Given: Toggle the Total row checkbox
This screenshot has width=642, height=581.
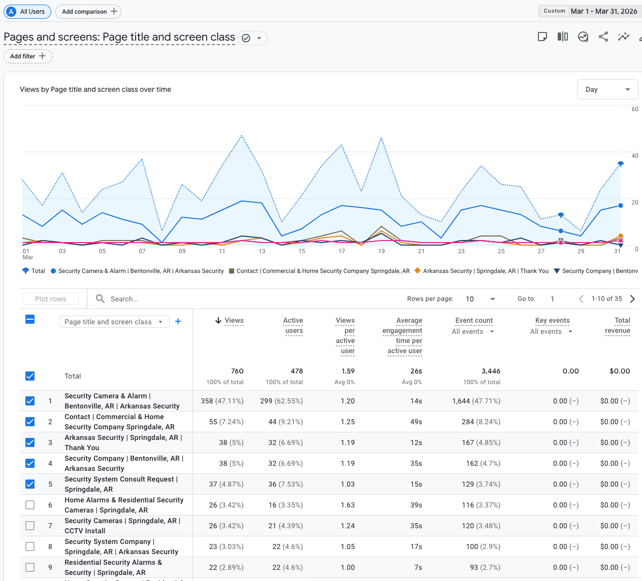Looking at the screenshot, I should tap(30, 376).
